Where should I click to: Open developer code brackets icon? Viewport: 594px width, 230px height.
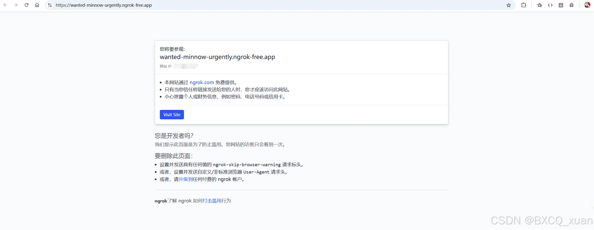coord(550,5)
